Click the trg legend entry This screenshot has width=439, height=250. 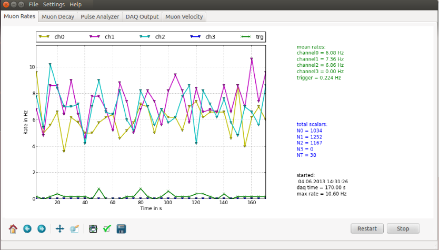(252, 37)
